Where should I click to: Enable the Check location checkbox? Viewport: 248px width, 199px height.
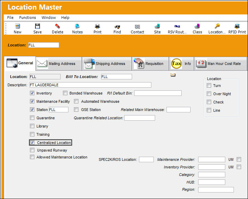coord(209,102)
